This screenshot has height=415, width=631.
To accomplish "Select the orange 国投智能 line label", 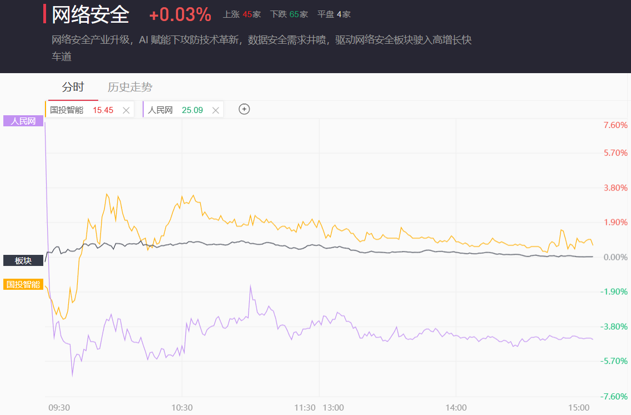I will (23, 284).
